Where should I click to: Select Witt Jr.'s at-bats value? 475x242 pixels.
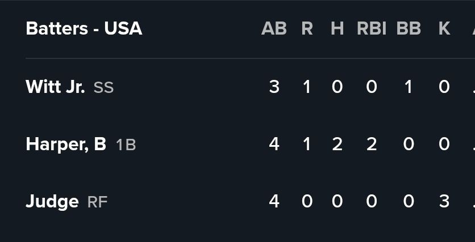coord(274,87)
